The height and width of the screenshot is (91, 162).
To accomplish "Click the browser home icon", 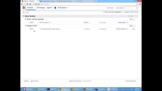I will (x=30, y=4).
